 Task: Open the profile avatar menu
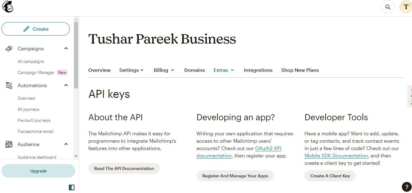406,7
